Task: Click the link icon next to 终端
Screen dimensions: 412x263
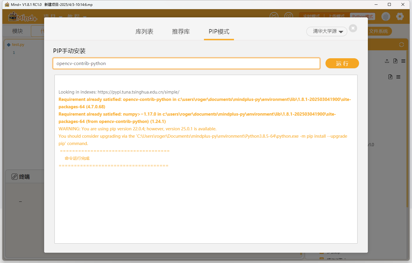Action: (x=14, y=177)
